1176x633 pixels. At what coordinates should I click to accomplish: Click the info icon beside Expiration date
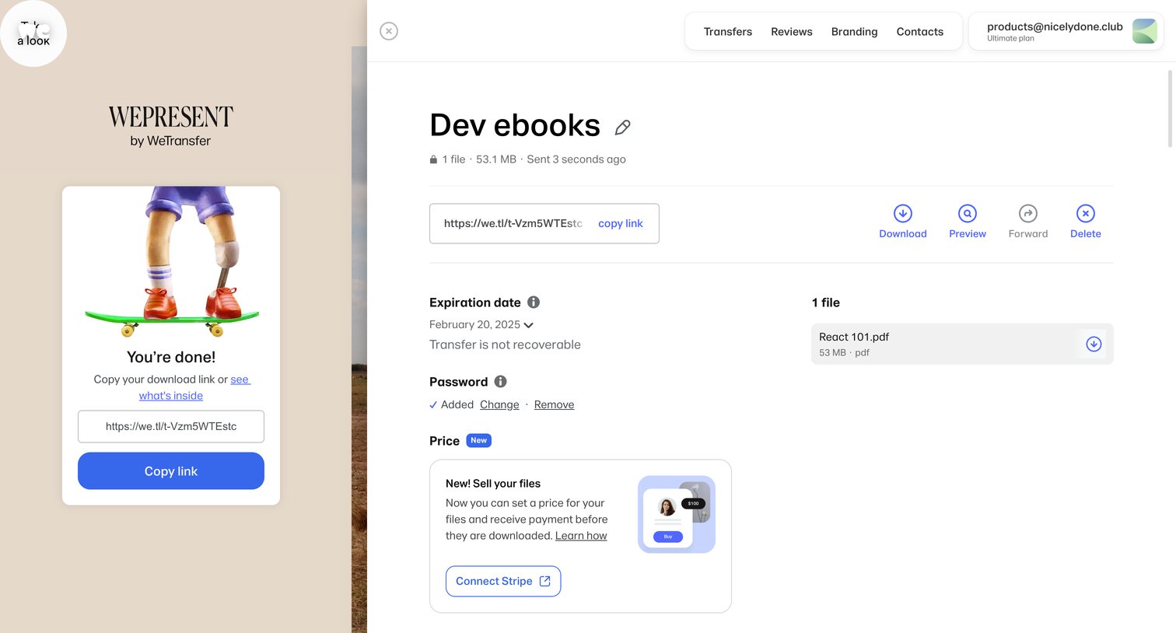click(x=534, y=302)
